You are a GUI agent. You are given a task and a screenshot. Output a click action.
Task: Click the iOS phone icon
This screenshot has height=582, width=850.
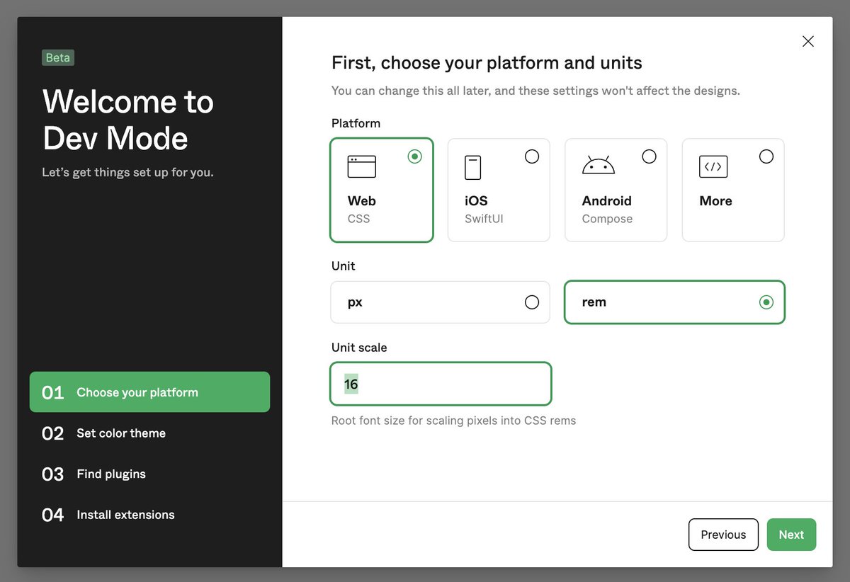tap(472, 167)
